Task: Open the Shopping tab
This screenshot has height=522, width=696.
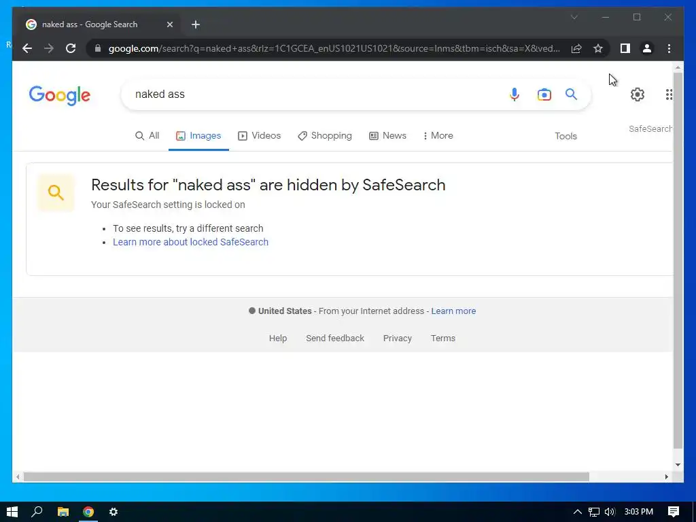Action: [324, 136]
